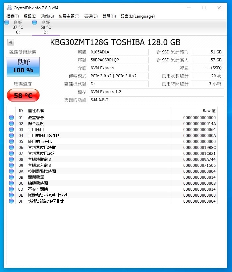Image resolution: width=232 pixels, height=272 pixels.
Task: Open the 磁碟(D) menu
Action: click(x=91, y=16)
